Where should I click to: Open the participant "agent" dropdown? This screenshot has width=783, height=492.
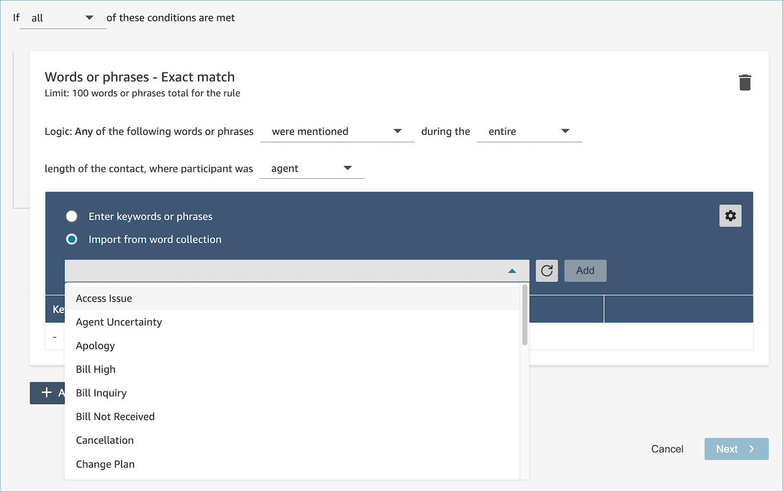311,168
